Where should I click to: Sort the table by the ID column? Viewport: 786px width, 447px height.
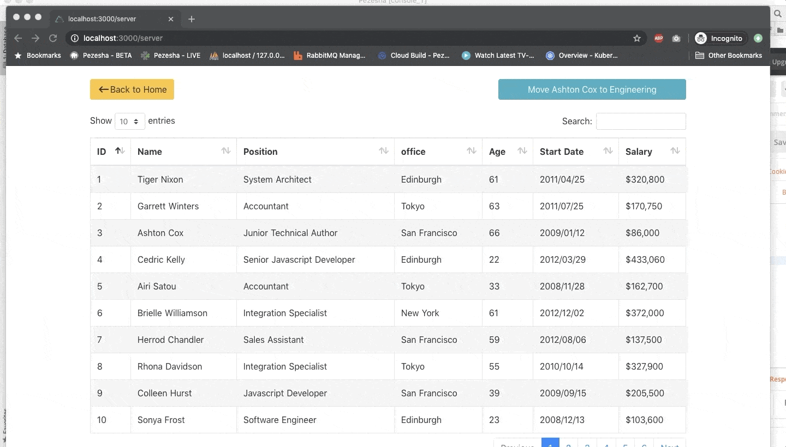(x=110, y=152)
